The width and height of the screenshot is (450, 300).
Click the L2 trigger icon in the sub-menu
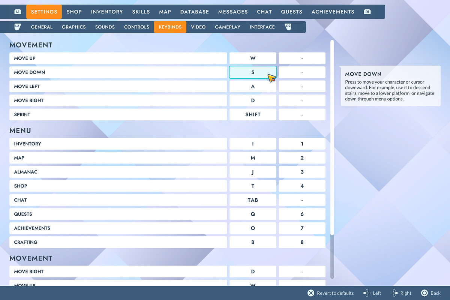18,27
